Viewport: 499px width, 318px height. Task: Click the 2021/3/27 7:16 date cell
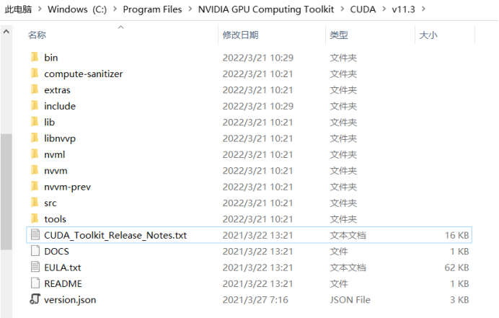(x=255, y=300)
